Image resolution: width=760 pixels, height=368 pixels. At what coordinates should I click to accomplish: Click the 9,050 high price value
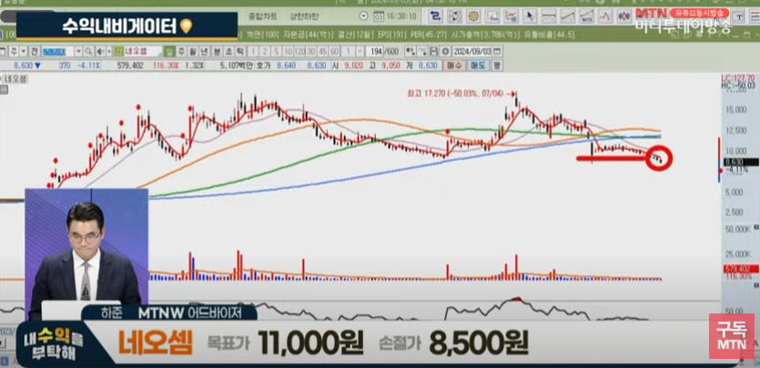[390, 65]
